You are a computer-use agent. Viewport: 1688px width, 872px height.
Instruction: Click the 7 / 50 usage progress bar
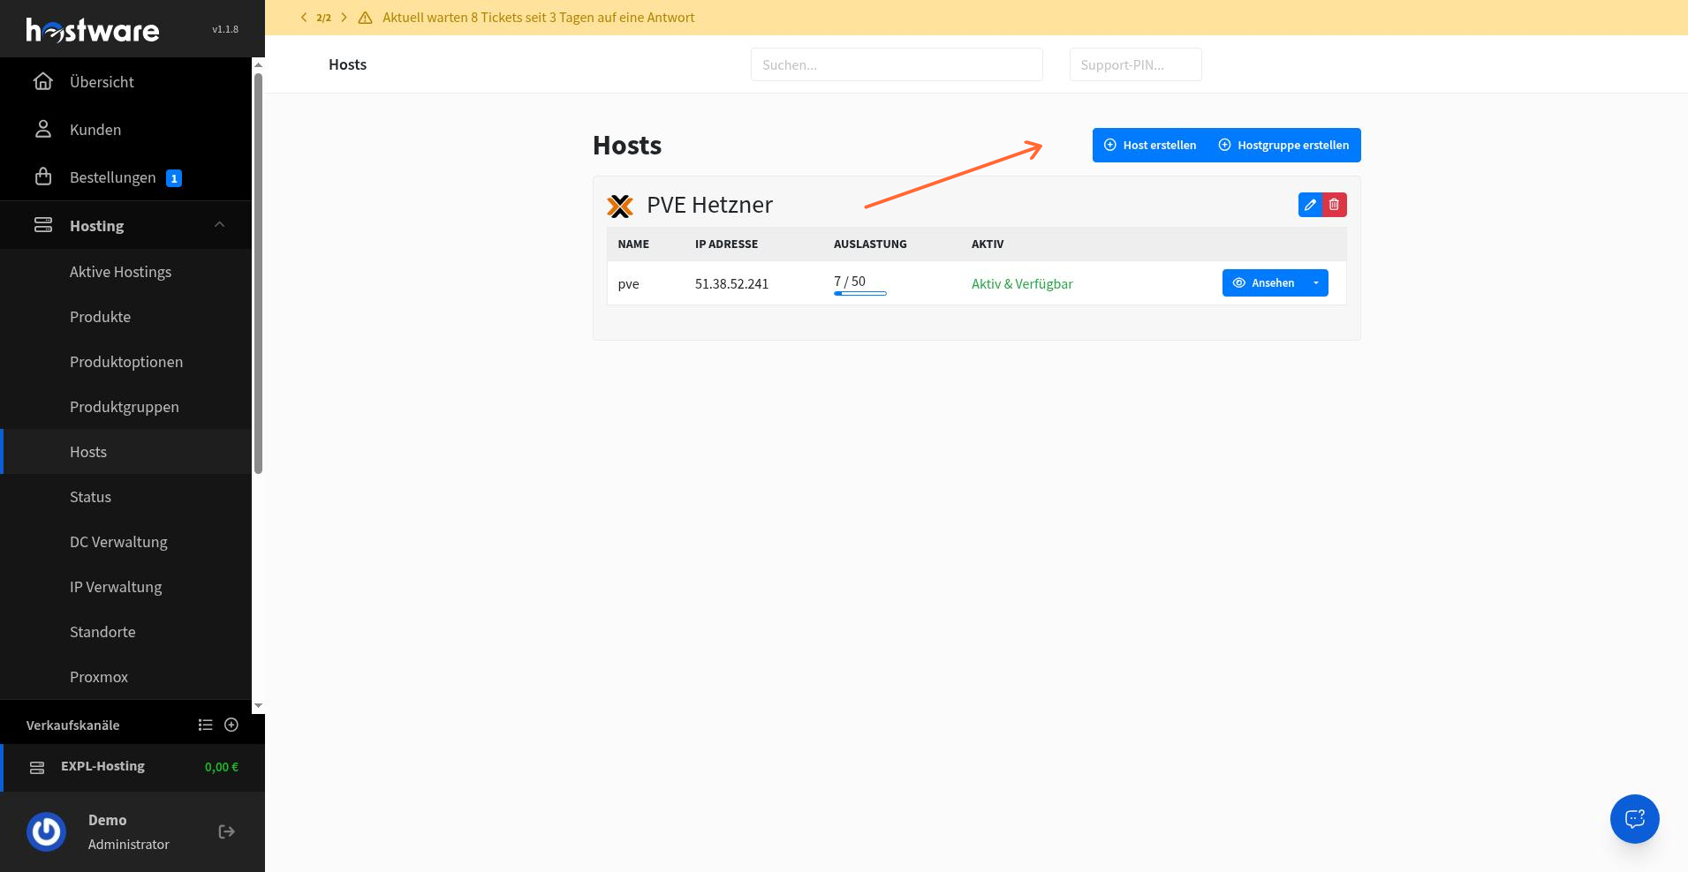[x=860, y=293]
